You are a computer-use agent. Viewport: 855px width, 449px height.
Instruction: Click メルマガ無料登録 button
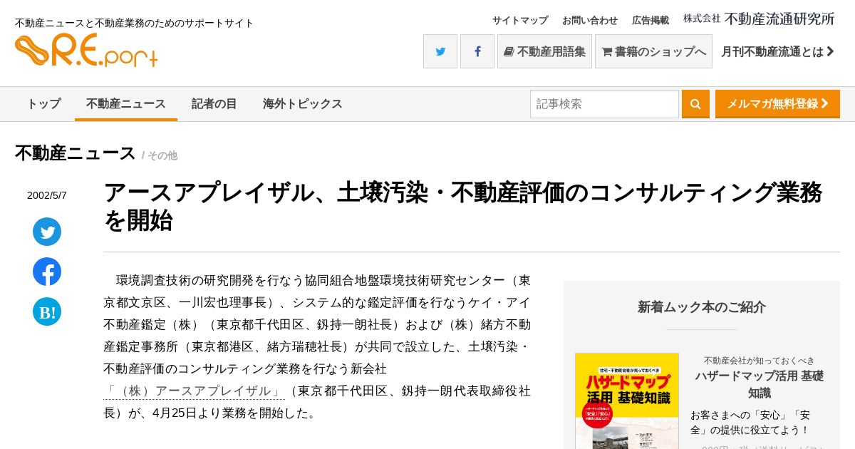point(777,104)
